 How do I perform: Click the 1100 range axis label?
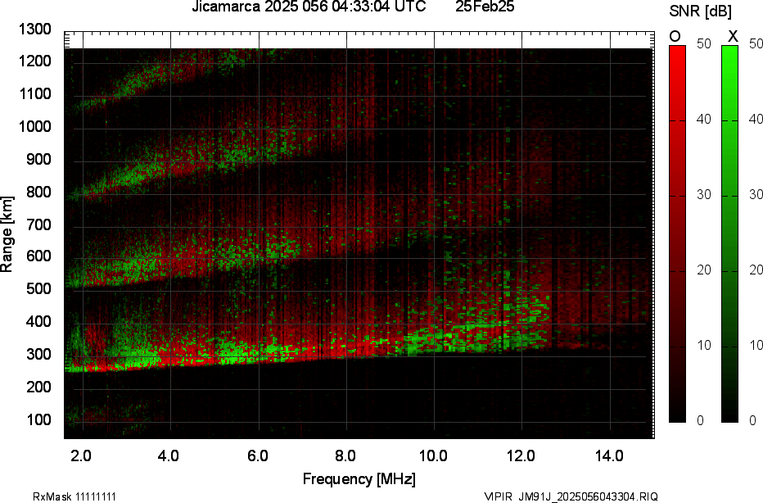35,94
